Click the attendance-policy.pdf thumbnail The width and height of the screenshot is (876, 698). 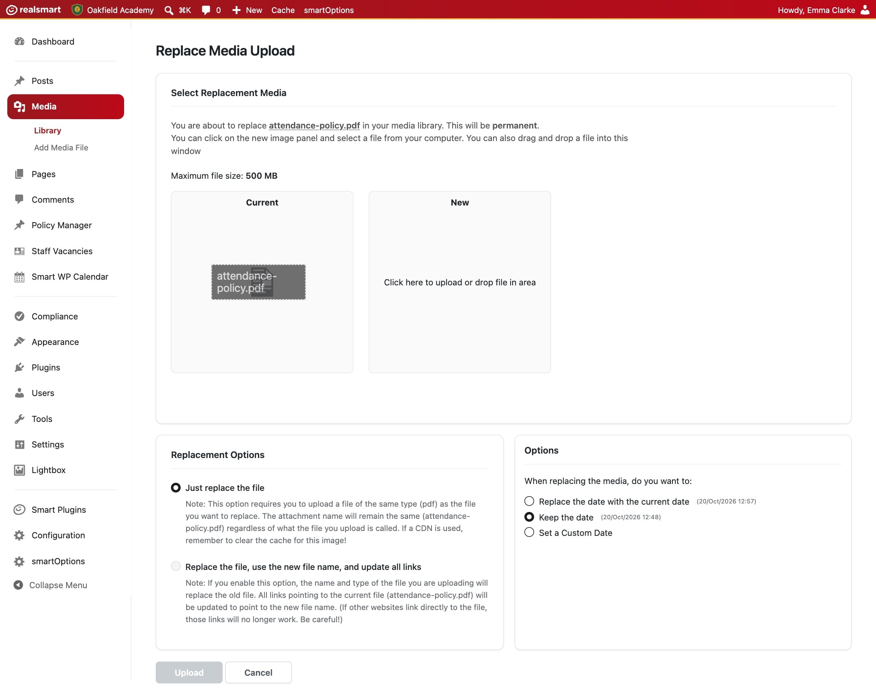point(258,282)
